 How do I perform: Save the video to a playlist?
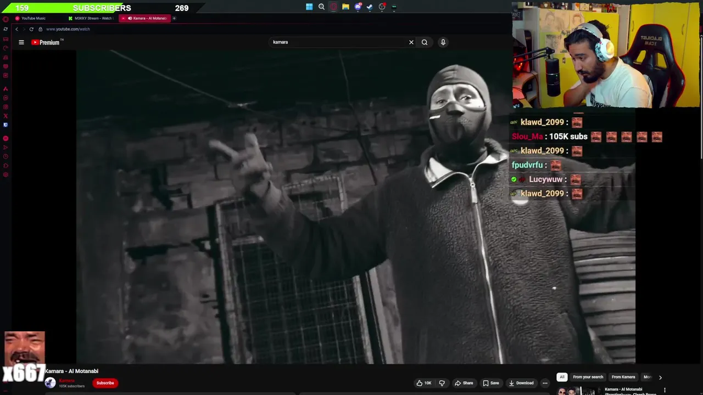click(491, 383)
